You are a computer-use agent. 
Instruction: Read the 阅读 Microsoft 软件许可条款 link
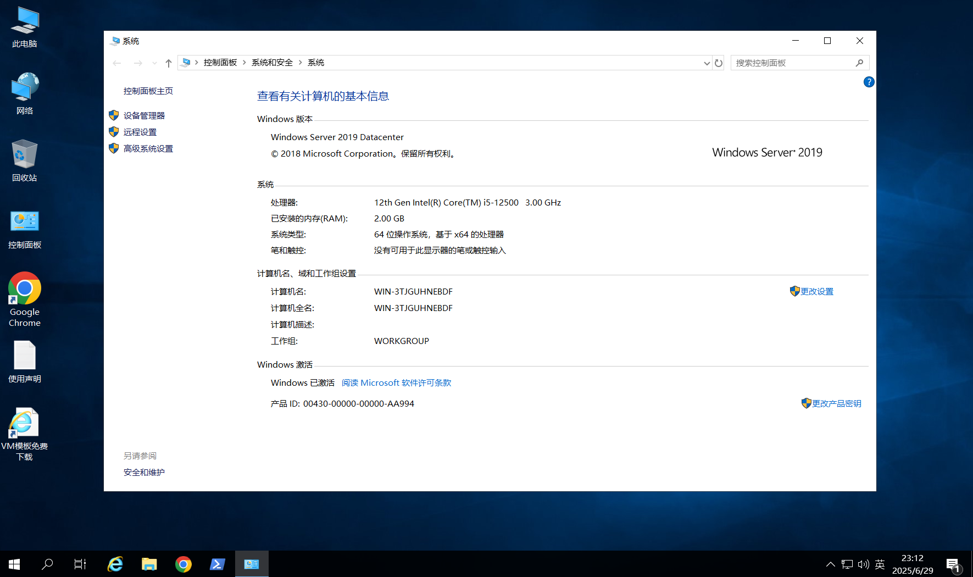pyautogui.click(x=397, y=383)
